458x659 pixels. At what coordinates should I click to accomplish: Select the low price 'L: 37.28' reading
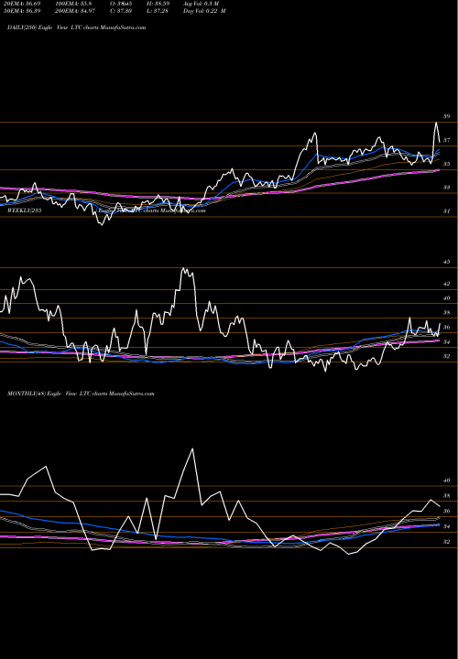158,11
